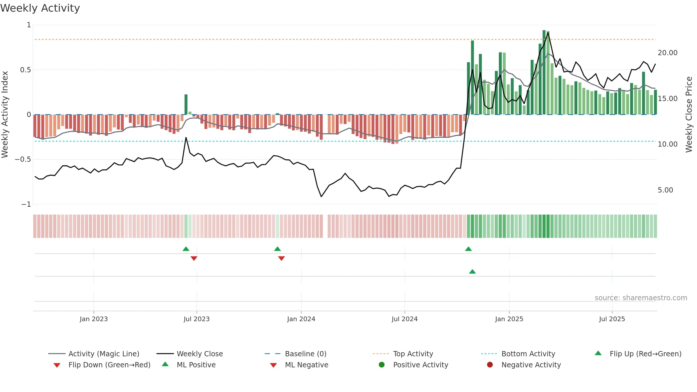Toggle the Weekly Close legend entry
The image size is (697, 392).
click(x=190, y=354)
